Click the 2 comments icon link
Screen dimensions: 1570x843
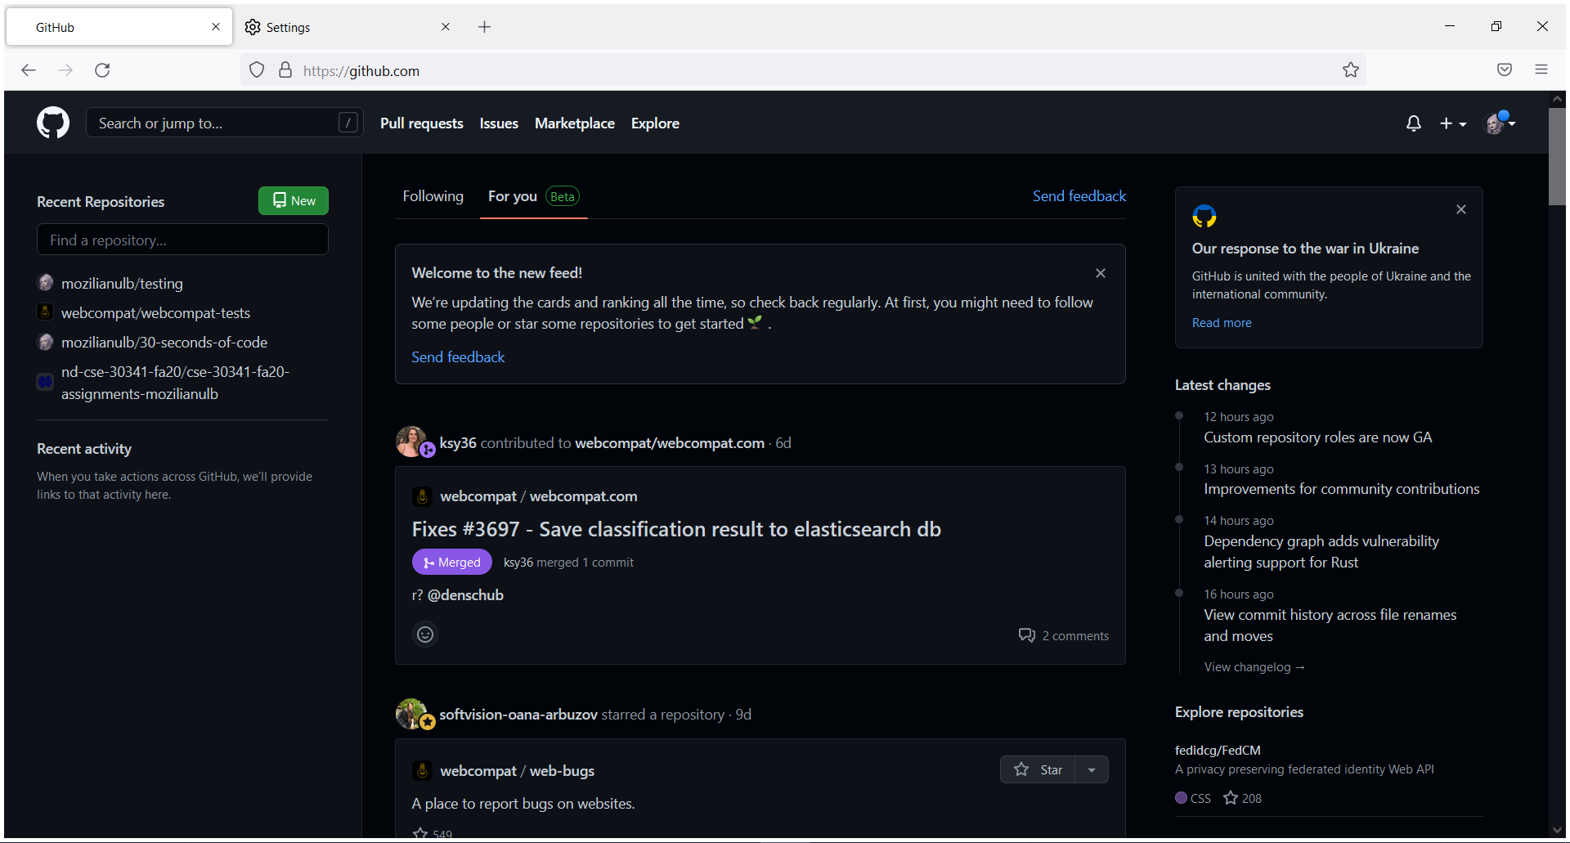coord(1064,635)
